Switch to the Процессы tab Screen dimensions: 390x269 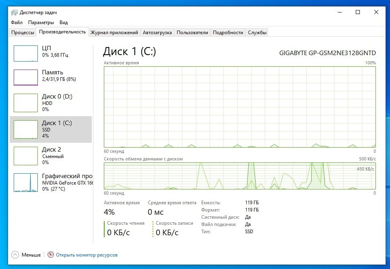pos(23,33)
